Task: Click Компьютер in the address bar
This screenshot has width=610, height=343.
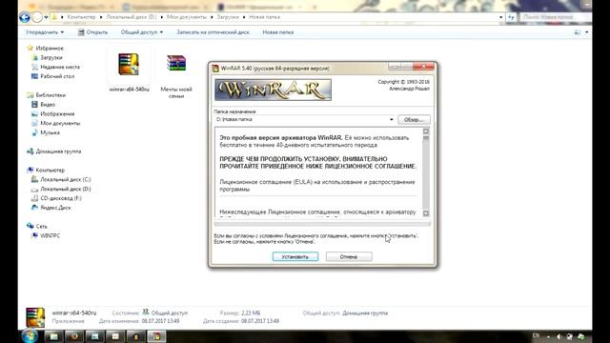Action: click(81, 17)
